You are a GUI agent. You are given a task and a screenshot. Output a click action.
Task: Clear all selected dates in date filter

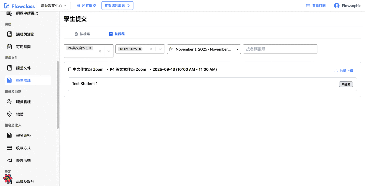pyautogui.click(x=151, y=49)
